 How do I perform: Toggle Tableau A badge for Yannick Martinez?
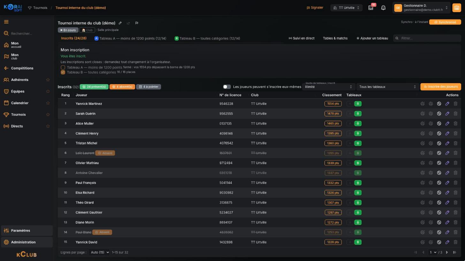(x=350, y=104)
